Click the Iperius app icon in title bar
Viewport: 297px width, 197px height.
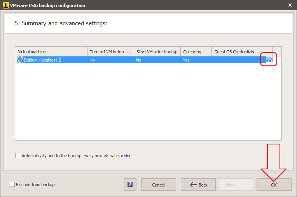pyautogui.click(x=6, y=5)
